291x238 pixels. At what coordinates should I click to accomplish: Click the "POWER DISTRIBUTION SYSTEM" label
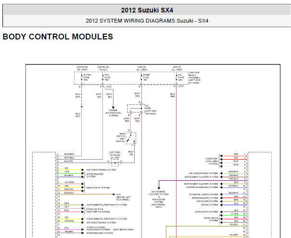[x=113, y=113]
